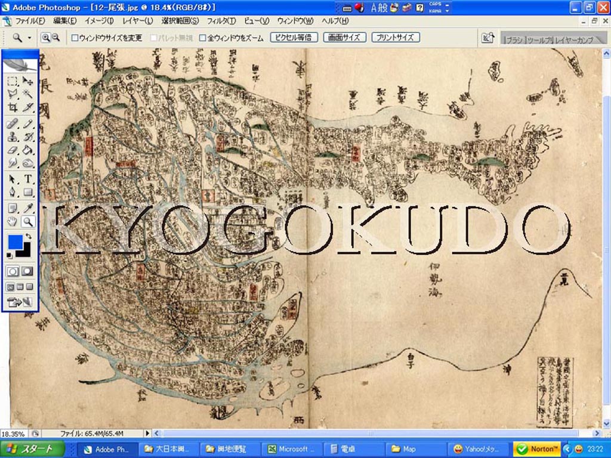The image size is (611, 458).
Task: Open the ウィンドウ menu
Action: (295, 21)
